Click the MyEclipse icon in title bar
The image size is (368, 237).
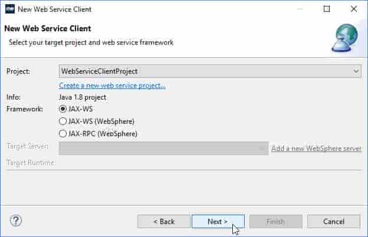pos(10,9)
